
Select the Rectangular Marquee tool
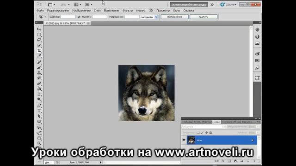[x=39, y=35]
